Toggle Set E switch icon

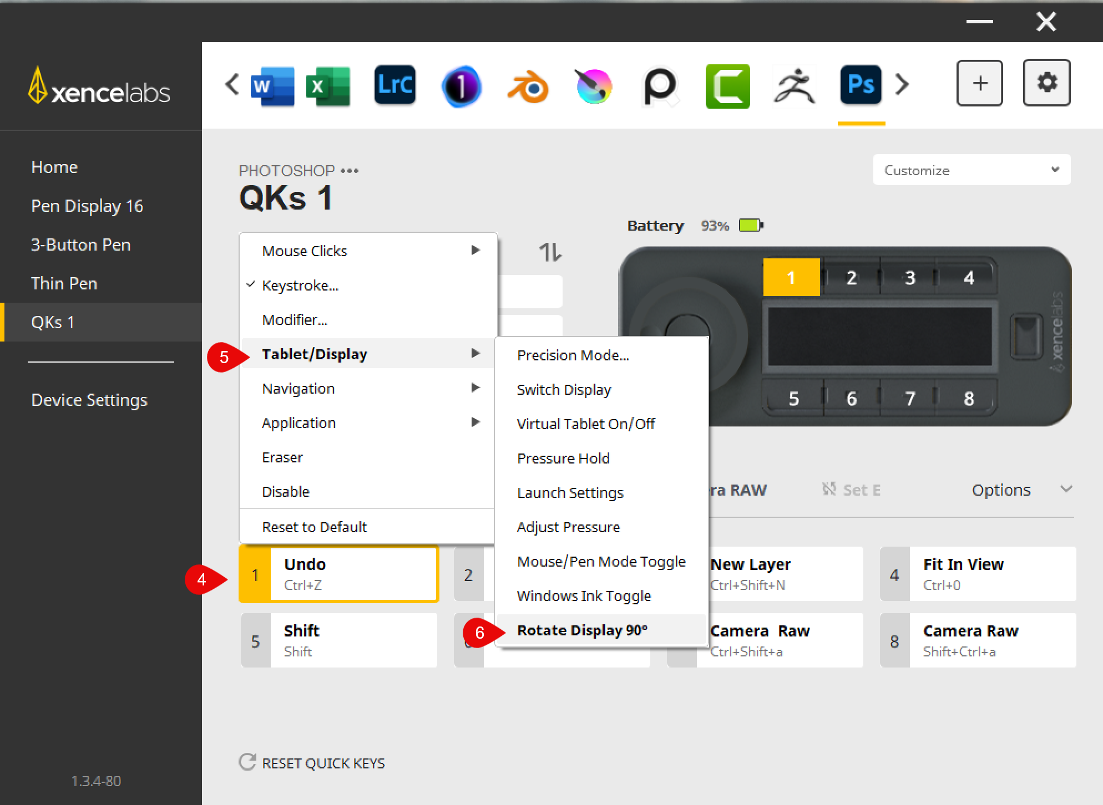point(829,489)
